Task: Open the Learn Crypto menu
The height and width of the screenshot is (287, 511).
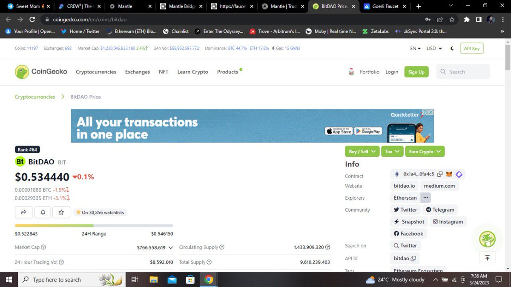Action: (192, 72)
